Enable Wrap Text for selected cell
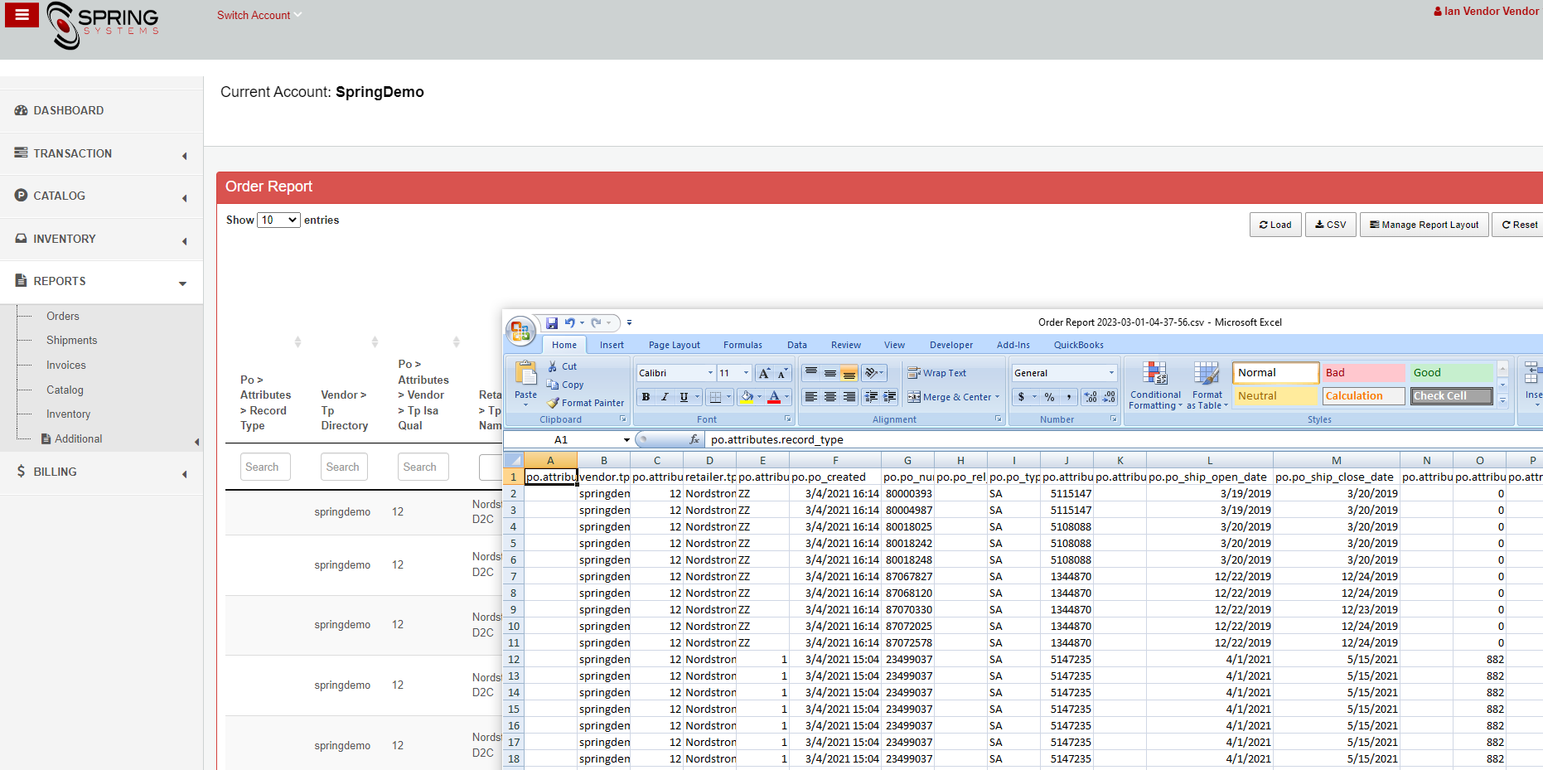 936,373
